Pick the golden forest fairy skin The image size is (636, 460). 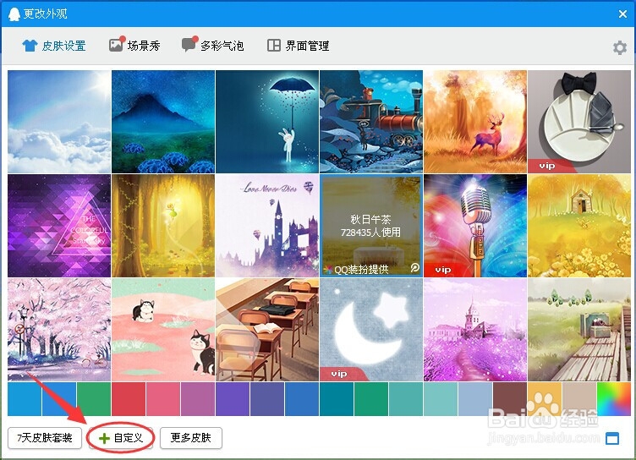pyautogui.click(x=163, y=226)
